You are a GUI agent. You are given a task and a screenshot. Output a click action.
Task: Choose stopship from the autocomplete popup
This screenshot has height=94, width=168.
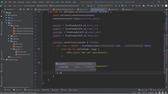click(x=75, y=67)
